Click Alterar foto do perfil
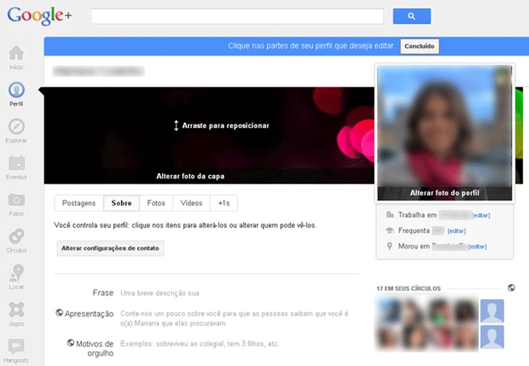Image resolution: width=529 pixels, height=366 pixels. click(444, 193)
